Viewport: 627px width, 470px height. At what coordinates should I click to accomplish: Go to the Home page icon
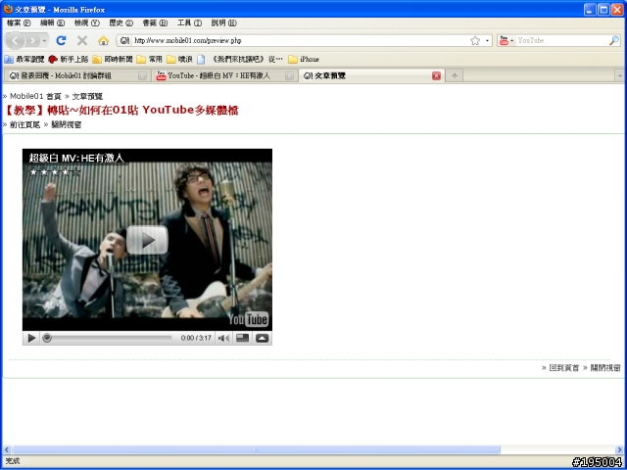coord(103,40)
